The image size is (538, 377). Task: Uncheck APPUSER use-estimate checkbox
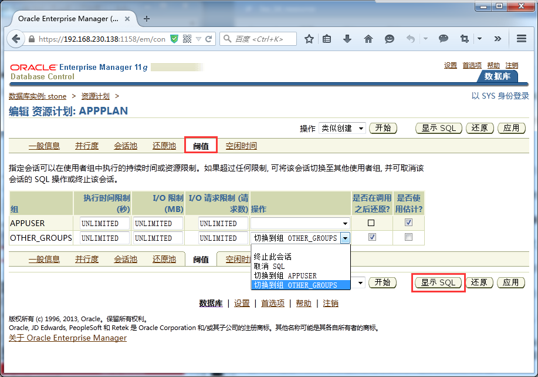coord(408,223)
